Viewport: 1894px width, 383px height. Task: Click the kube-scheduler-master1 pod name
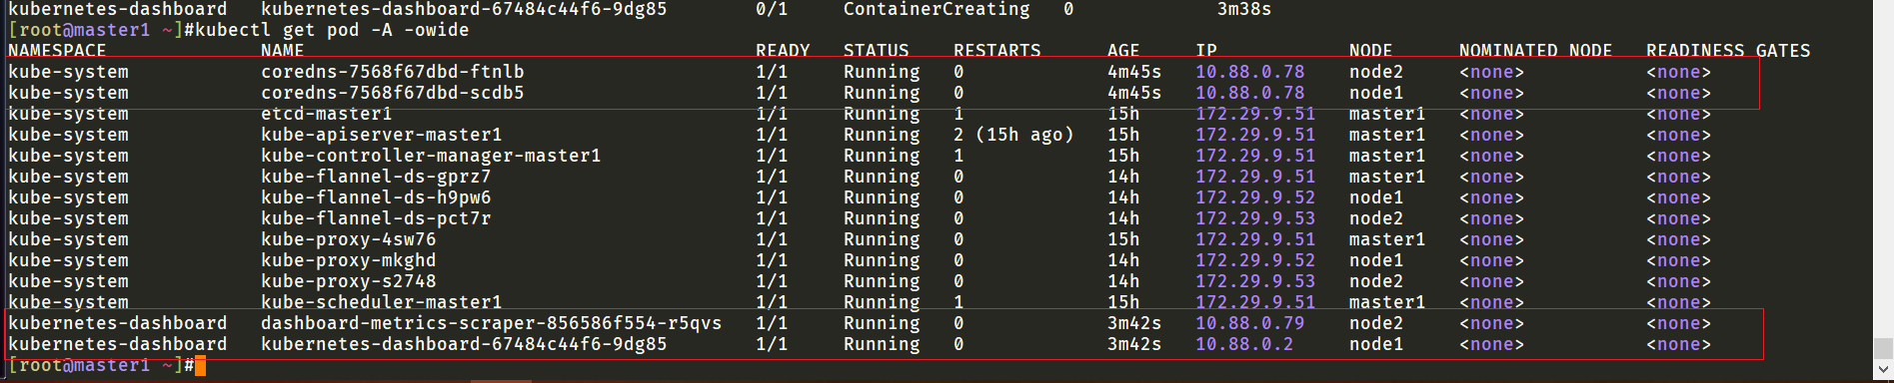pyautogui.click(x=382, y=302)
